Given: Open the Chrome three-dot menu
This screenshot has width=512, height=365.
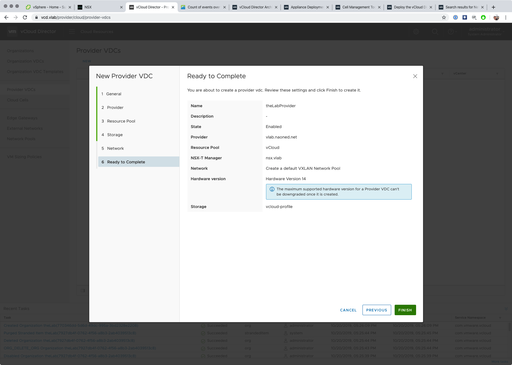Looking at the screenshot, I should click(506, 17).
